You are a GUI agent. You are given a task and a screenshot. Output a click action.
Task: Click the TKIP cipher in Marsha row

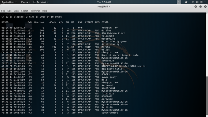pos(88,47)
